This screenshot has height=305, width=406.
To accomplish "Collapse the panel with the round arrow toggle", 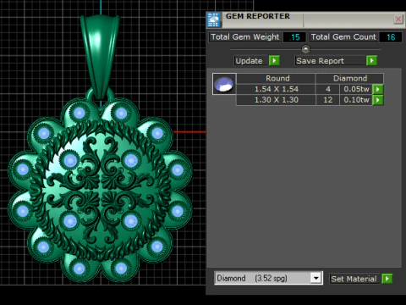I will pyautogui.click(x=305, y=49).
